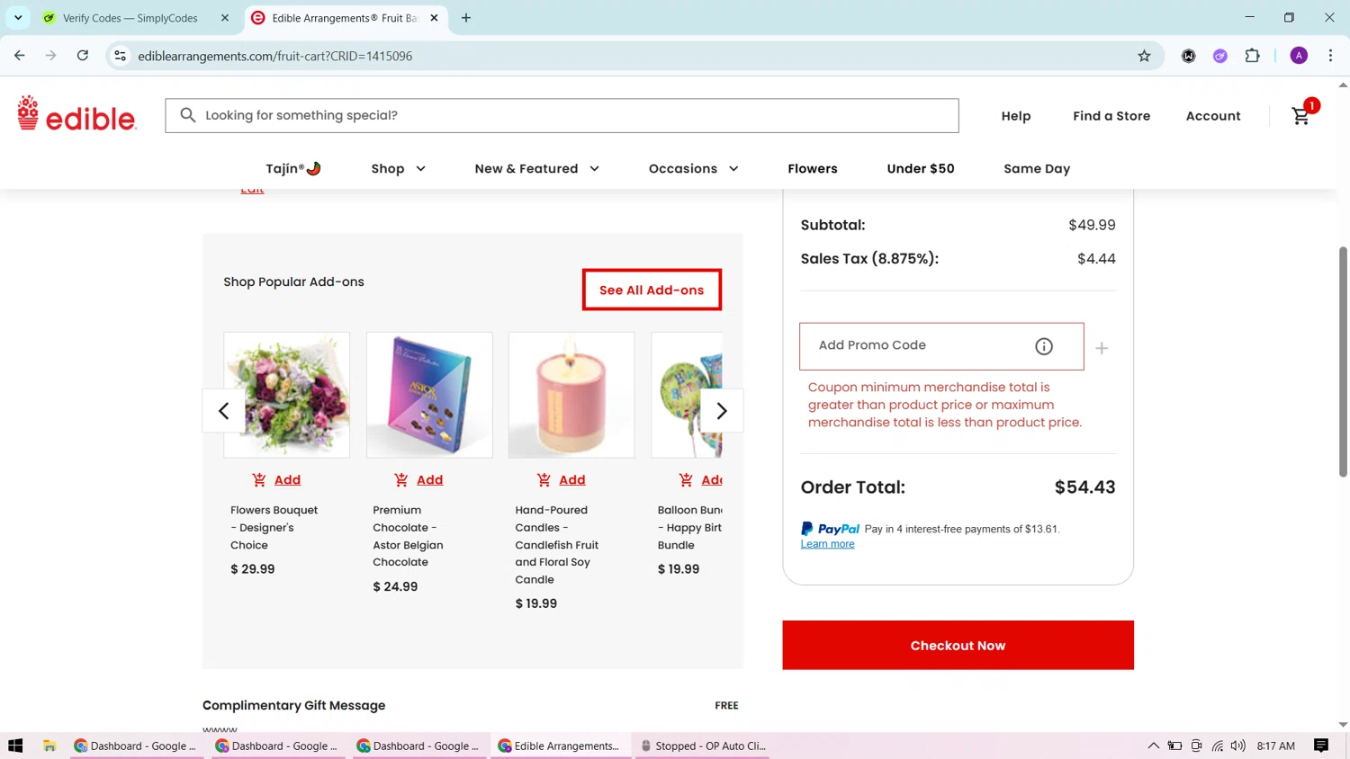Screen dimensions: 1350x759
Task: Click the tray icon left of Wi-Fi
Action: click(1196, 746)
